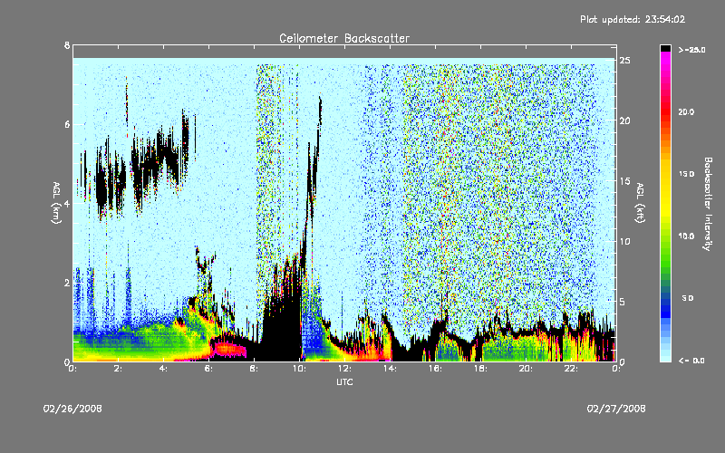725x453 pixels.
Task: Click the 'Plot updated: 23:54:02' timestamp
Action: (633, 19)
